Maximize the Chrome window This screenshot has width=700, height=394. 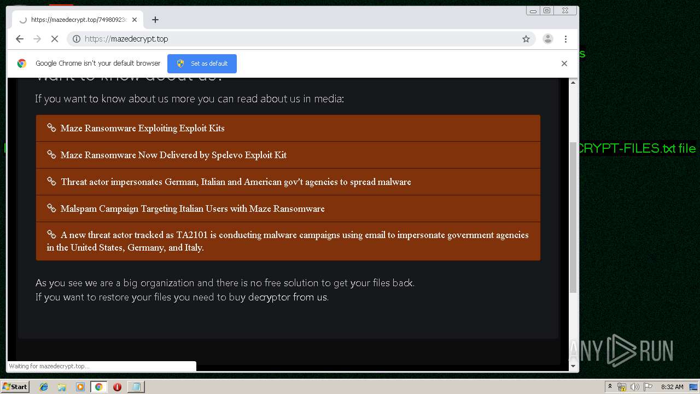[546, 10]
